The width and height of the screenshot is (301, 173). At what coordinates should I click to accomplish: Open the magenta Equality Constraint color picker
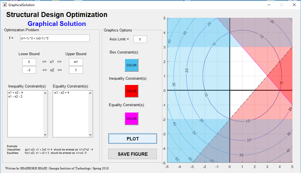pos(131,119)
